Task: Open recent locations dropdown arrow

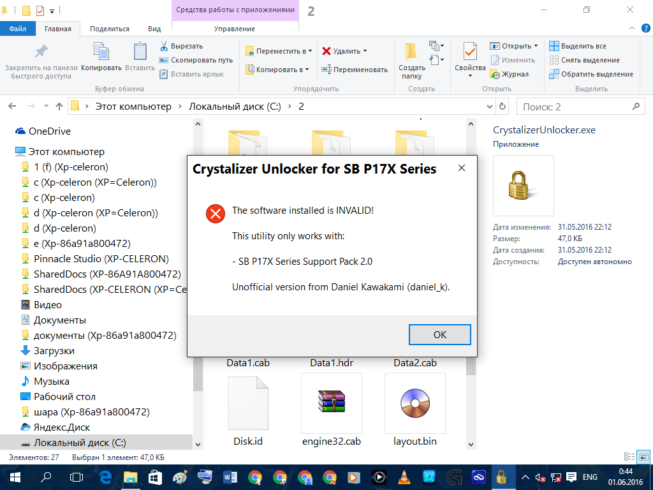Action: click(46, 106)
